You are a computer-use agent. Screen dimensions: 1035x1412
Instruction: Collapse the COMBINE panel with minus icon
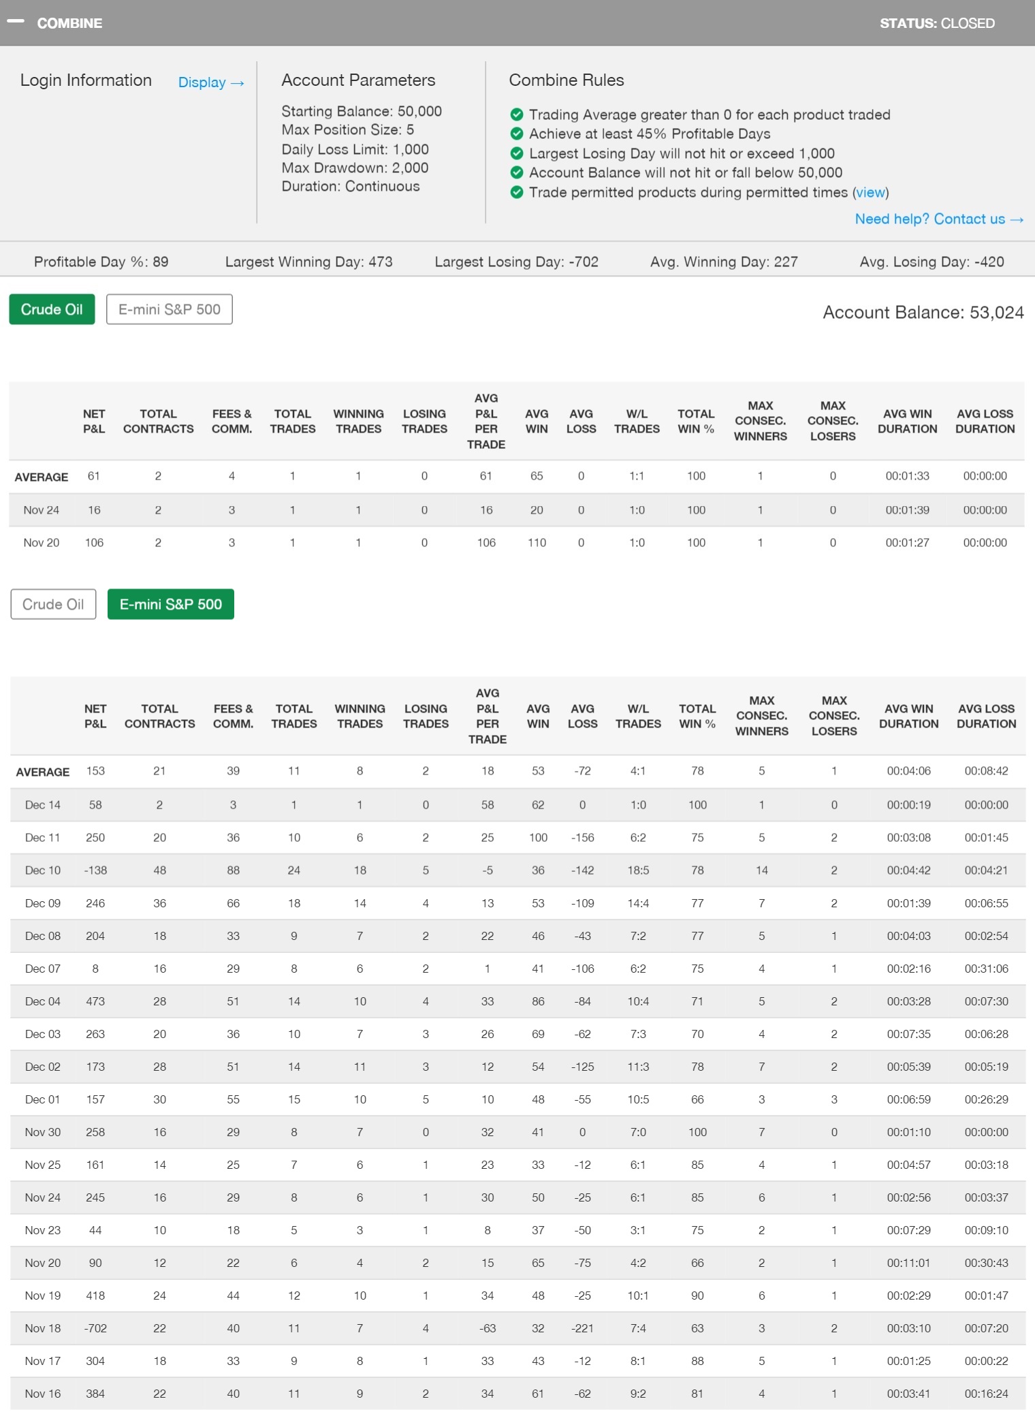click(x=15, y=22)
